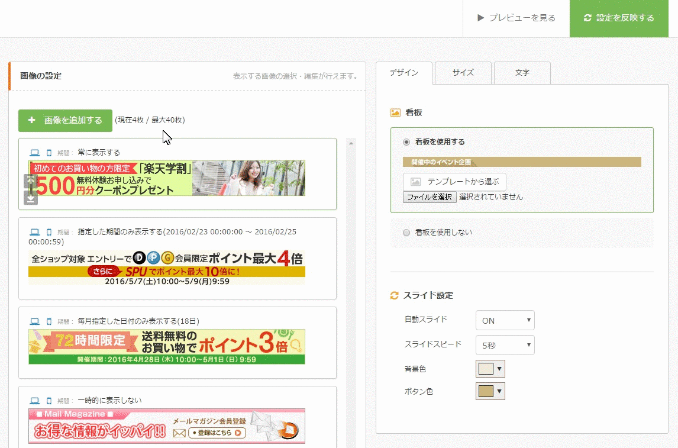Click the move-to-bottom arrow icon on the 楽天学割 banner
678x448 pixels.
click(30, 198)
